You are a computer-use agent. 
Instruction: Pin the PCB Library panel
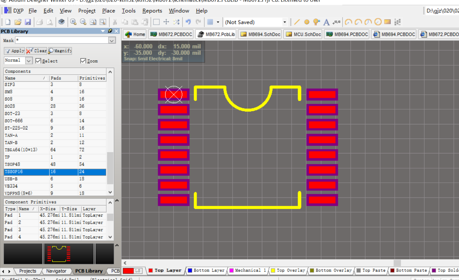(x=110, y=31)
